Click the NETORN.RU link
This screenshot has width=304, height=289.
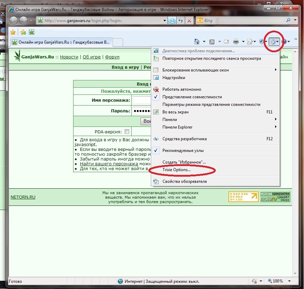[23, 197]
